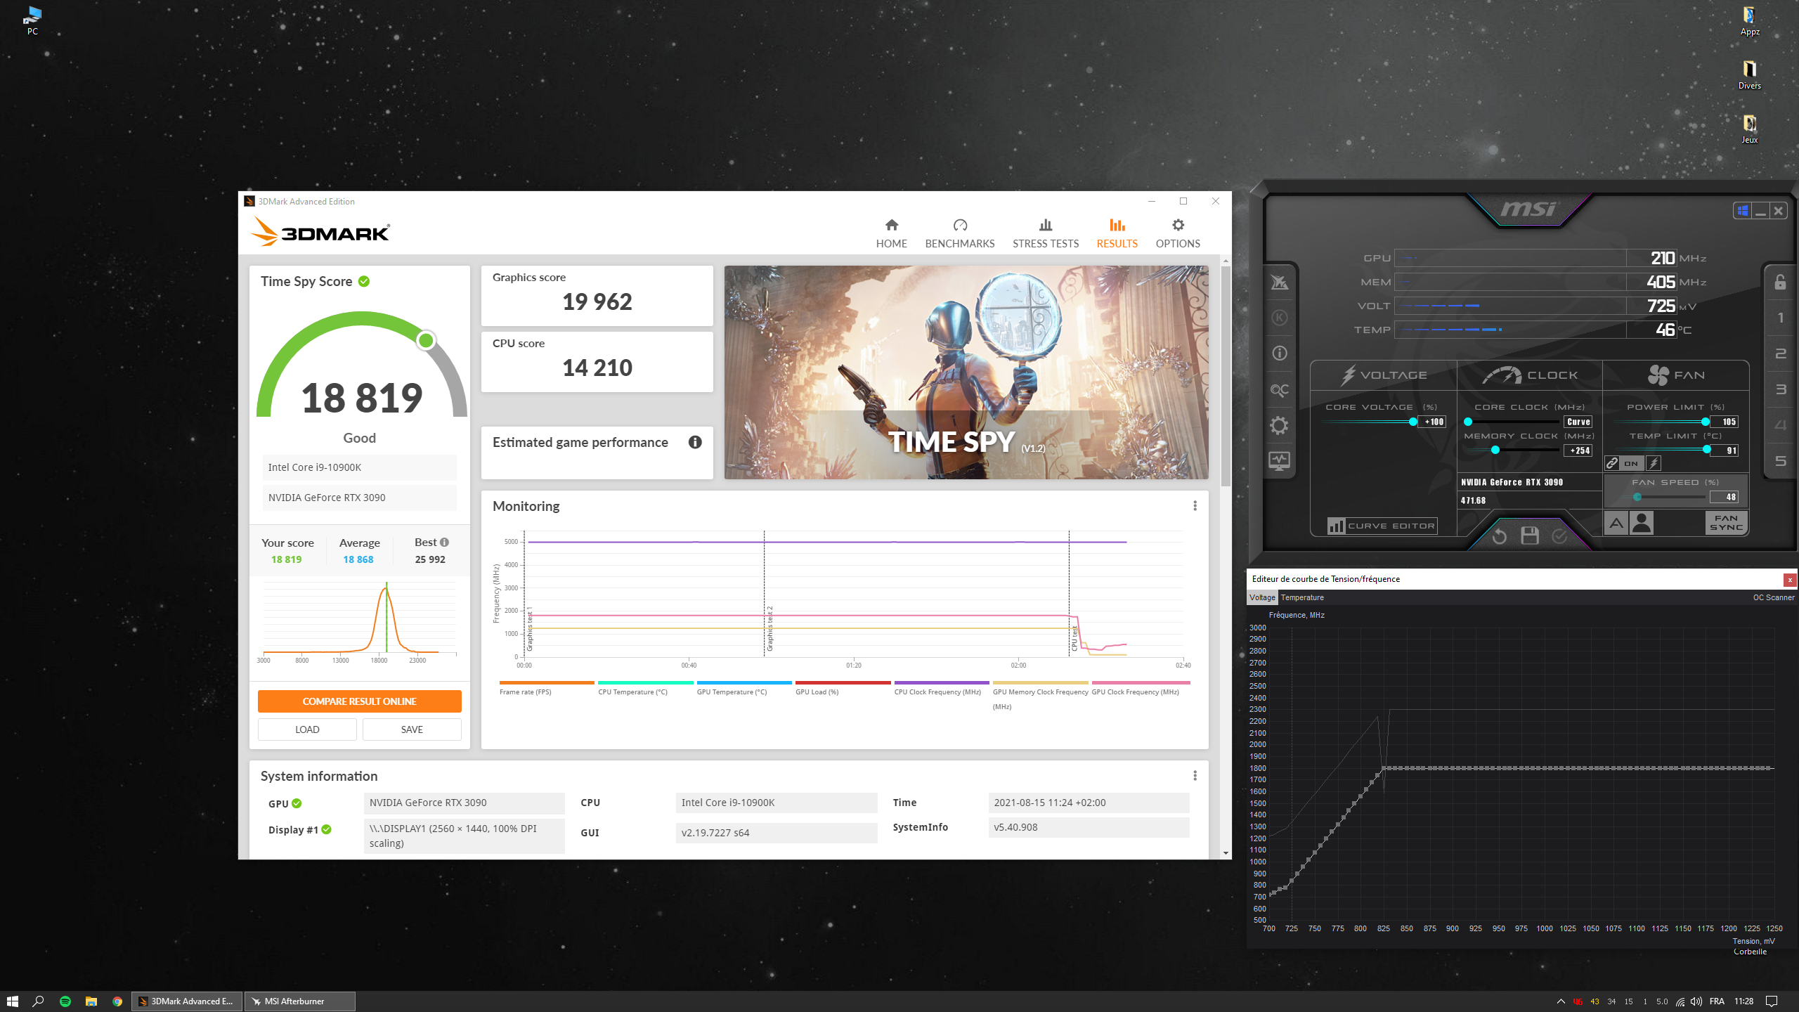This screenshot has height=1012, width=1799.
Task: Close the voltage/frequency curve editor window
Action: [x=1790, y=579]
